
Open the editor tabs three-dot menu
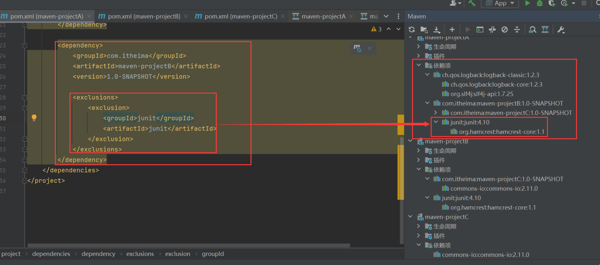coord(398,16)
